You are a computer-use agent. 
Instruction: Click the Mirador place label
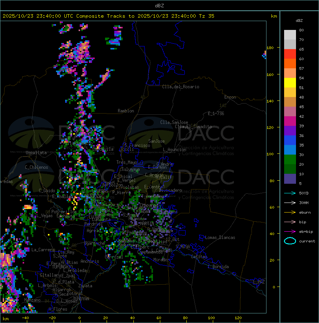(161, 260)
